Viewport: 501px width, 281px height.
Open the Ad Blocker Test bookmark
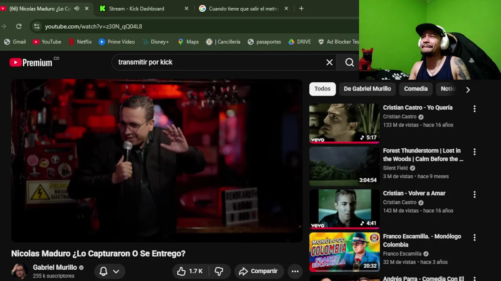pyautogui.click(x=338, y=42)
